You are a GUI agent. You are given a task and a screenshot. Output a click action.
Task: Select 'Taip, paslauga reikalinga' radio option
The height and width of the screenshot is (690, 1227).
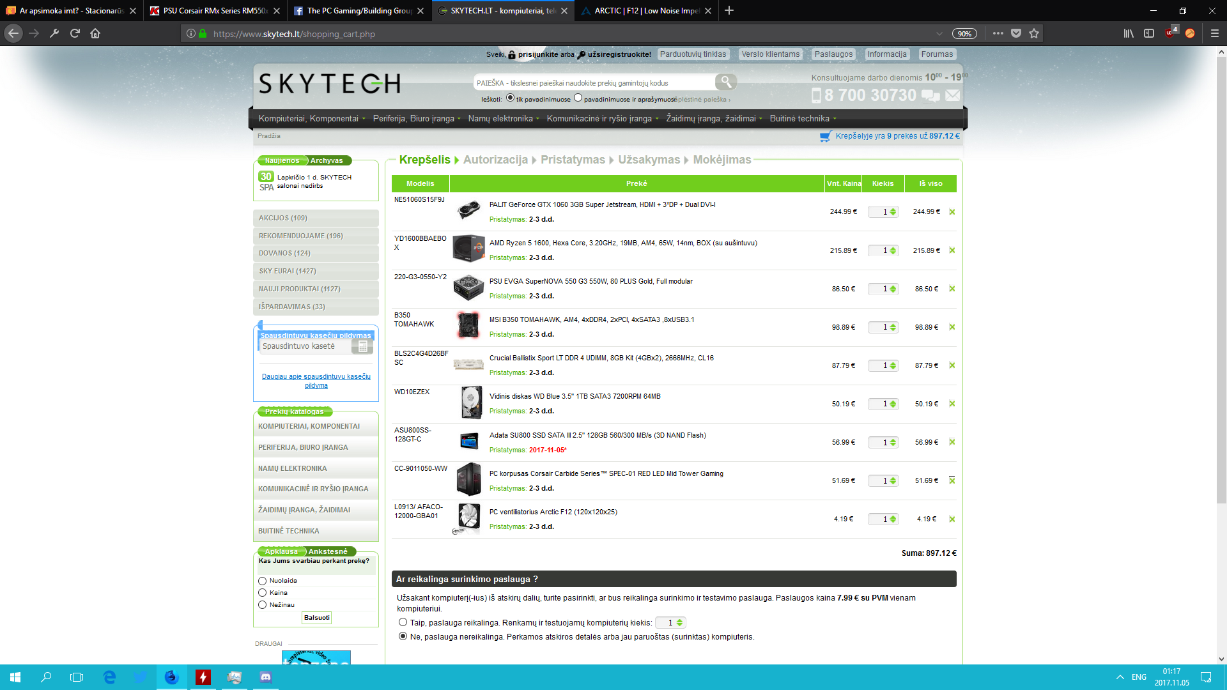[x=403, y=622]
